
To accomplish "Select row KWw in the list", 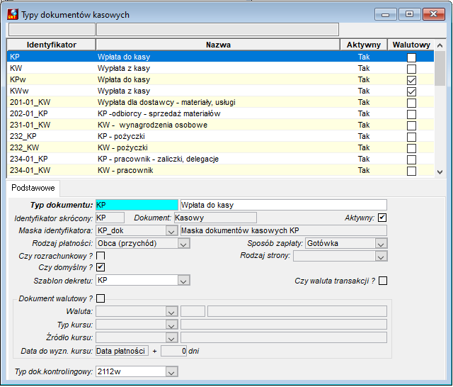I will tap(220, 91).
